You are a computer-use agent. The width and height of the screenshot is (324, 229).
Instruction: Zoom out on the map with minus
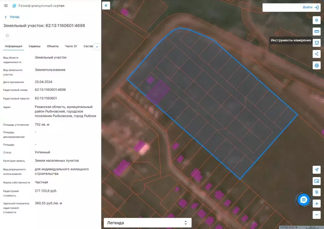pyautogui.click(x=316, y=215)
